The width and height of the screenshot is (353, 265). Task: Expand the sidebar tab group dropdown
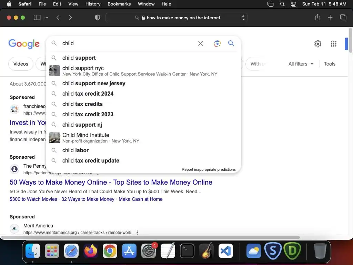click(x=47, y=18)
